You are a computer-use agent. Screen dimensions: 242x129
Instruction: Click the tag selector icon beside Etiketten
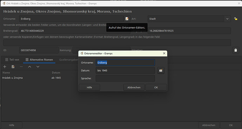pos(236,50)
